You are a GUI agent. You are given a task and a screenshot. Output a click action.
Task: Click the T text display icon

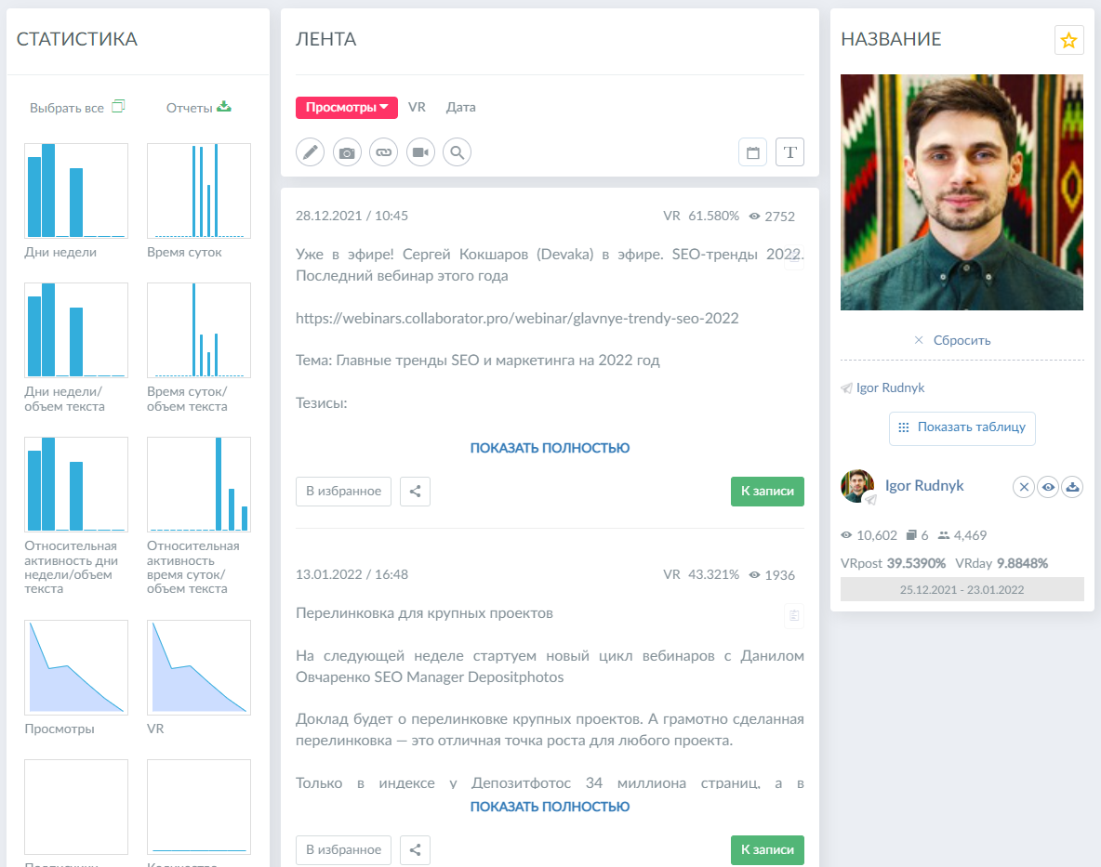789,151
